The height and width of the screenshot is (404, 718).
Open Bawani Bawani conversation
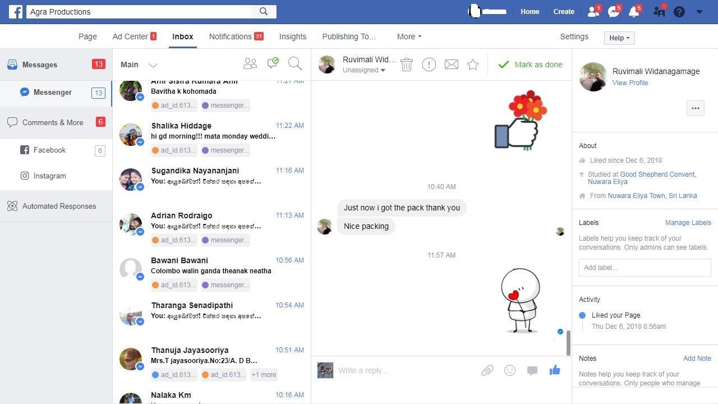coord(212,273)
